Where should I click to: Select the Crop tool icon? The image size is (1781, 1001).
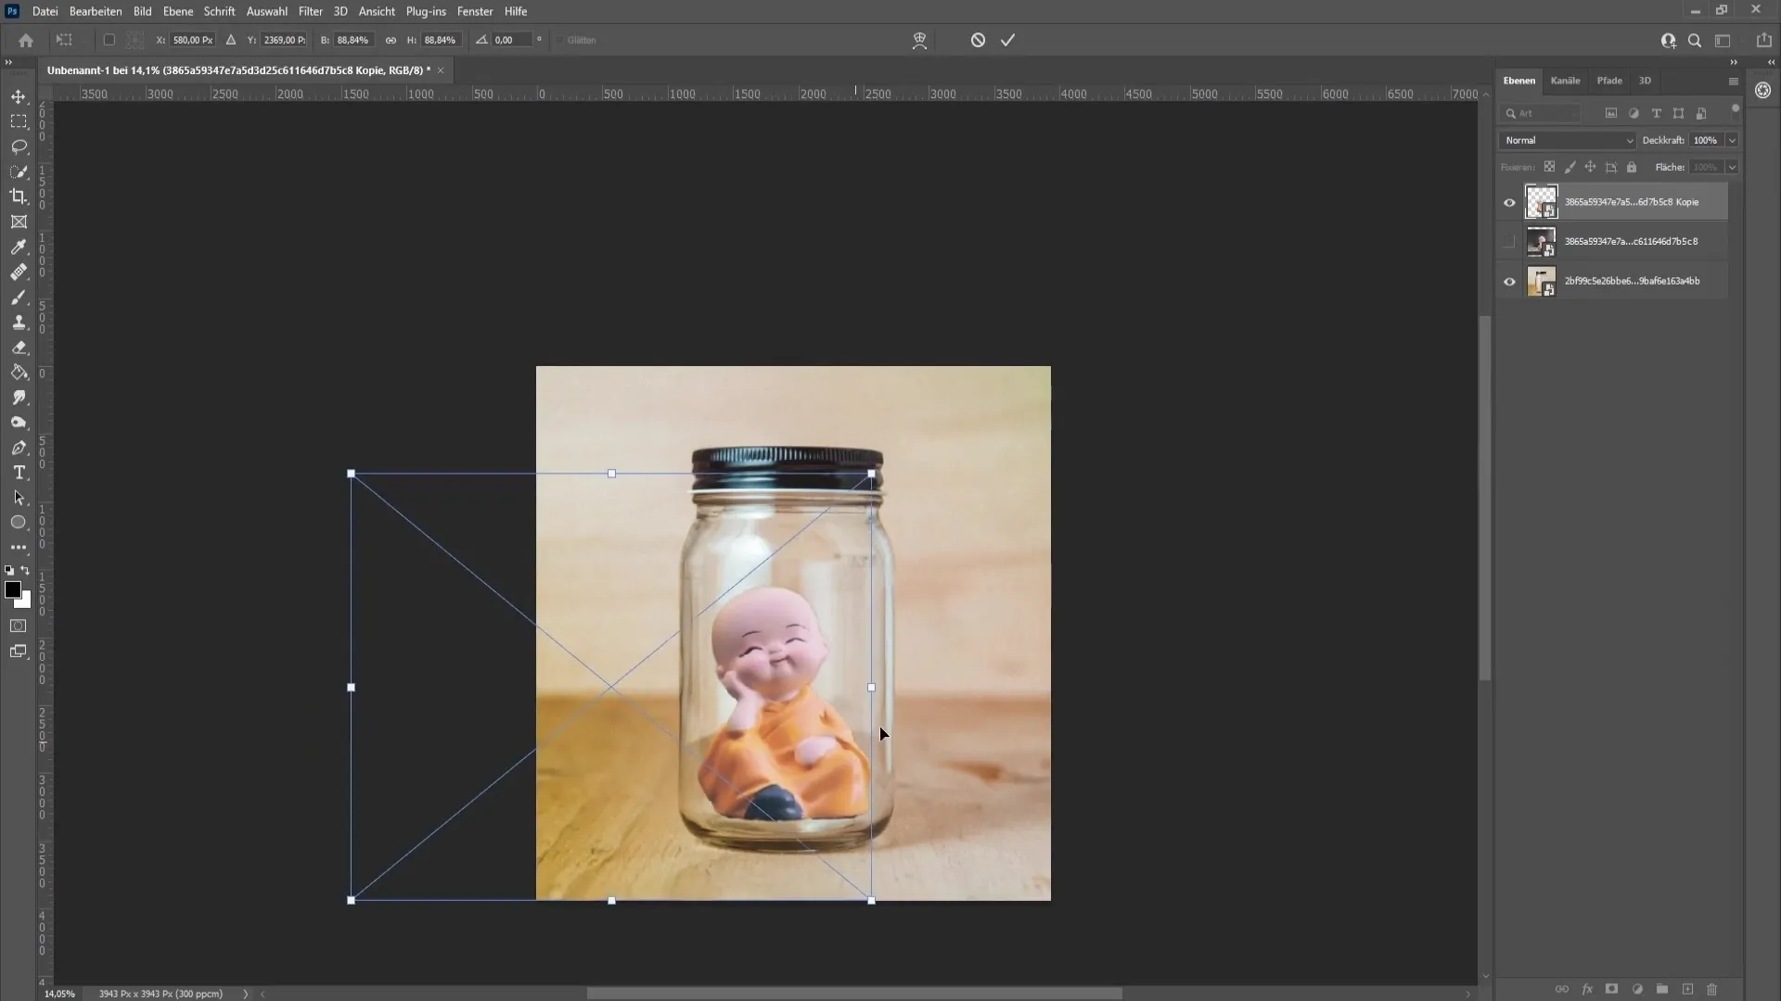click(19, 196)
